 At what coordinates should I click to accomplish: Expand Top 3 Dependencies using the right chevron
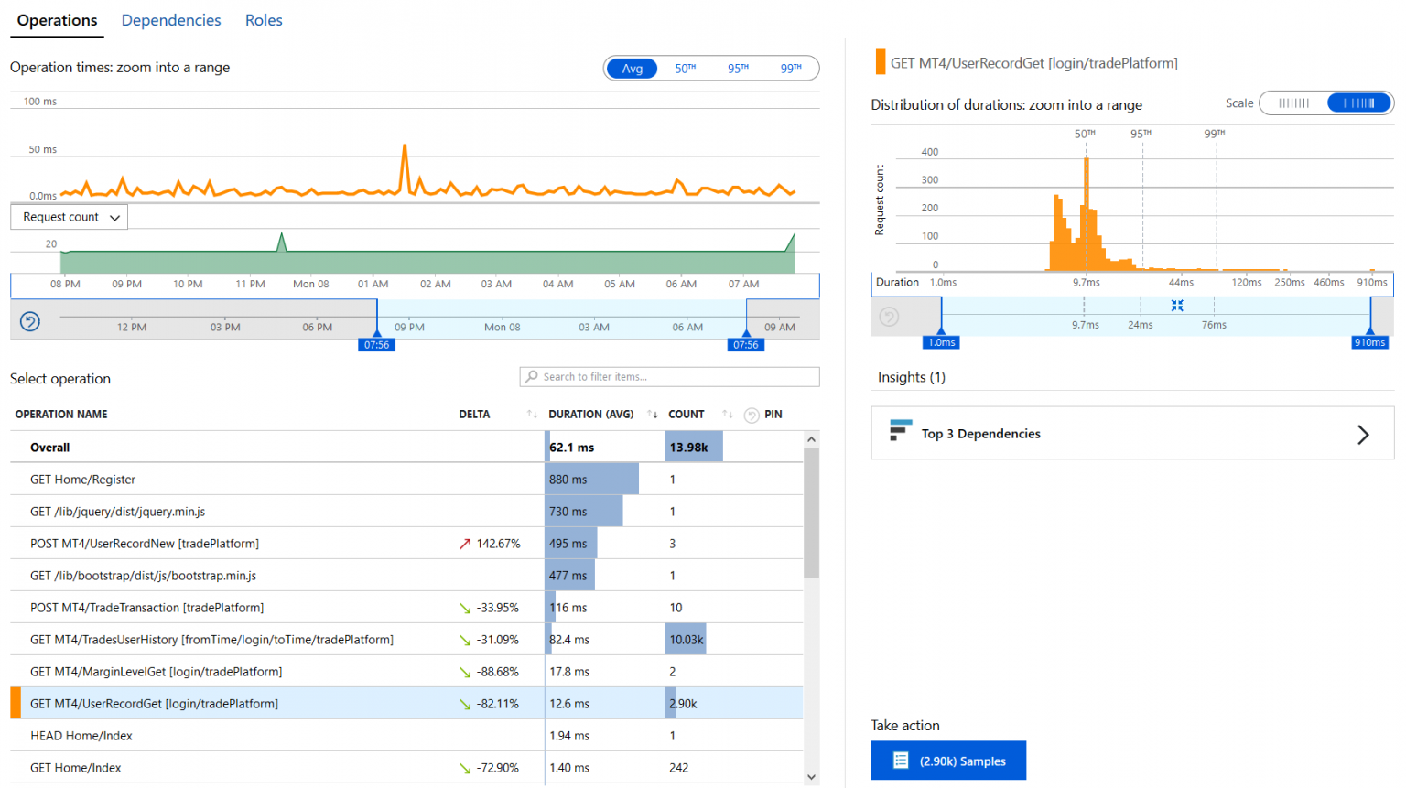point(1363,434)
